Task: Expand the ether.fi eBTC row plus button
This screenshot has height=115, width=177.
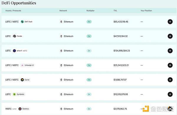Action: point(170,51)
